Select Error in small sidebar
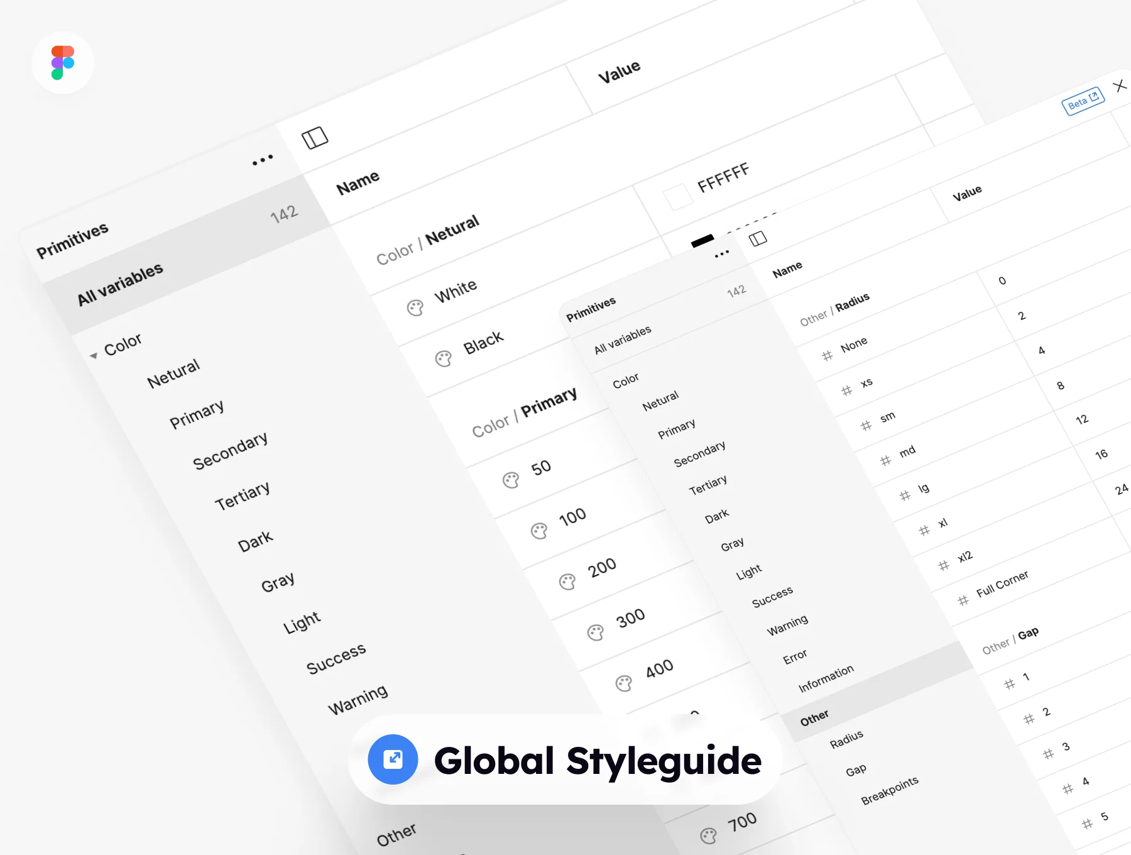This screenshot has width=1131, height=855. click(795, 657)
